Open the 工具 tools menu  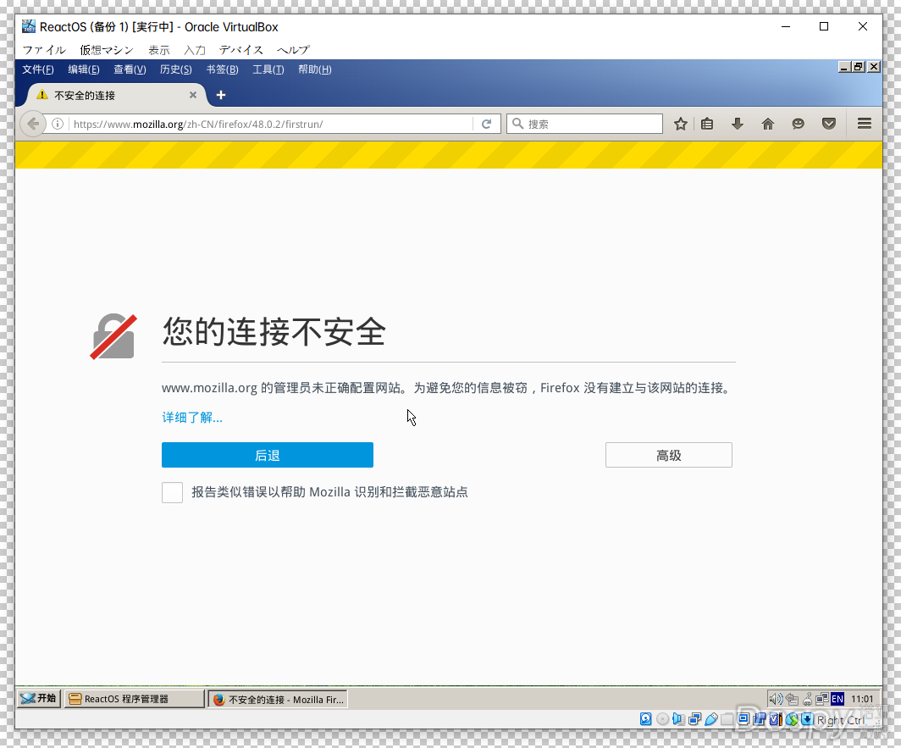(x=268, y=69)
